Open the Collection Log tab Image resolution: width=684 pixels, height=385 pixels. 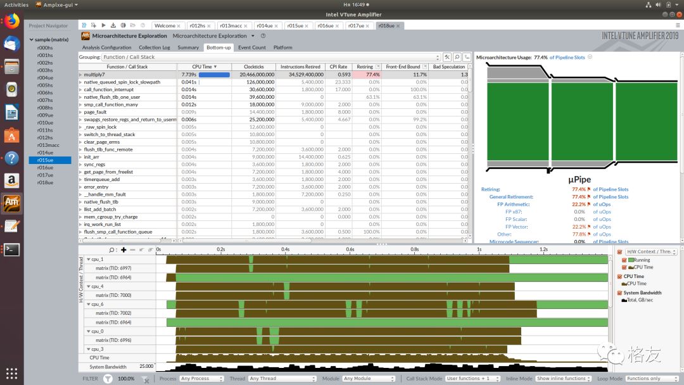pos(155,47)
